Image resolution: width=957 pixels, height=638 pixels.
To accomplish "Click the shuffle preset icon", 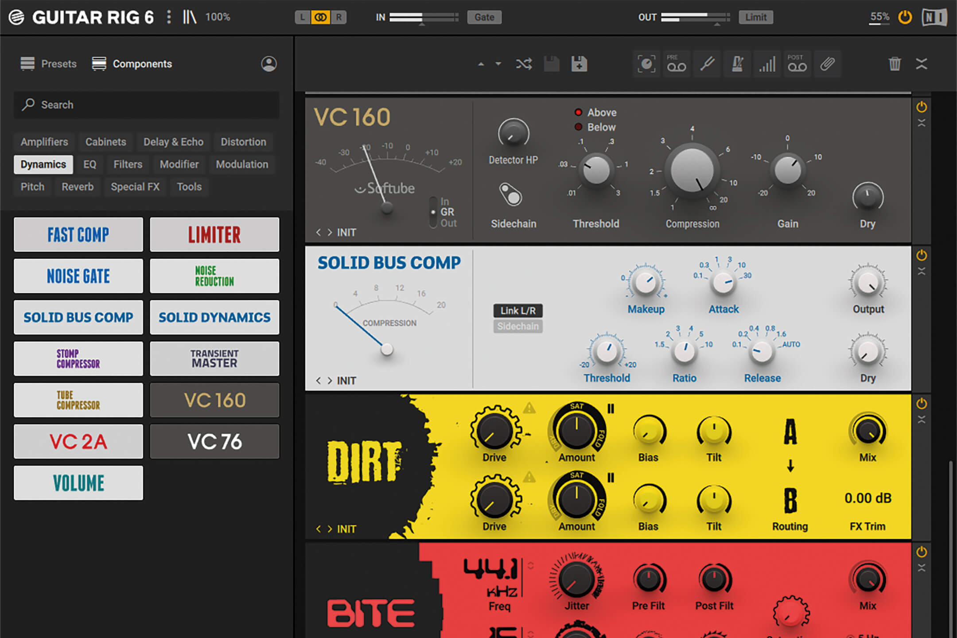I will click(524, 64).
